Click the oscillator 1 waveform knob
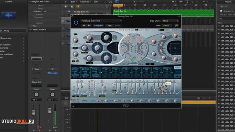This screenshot has height=132, width=235. click(106, 37)
